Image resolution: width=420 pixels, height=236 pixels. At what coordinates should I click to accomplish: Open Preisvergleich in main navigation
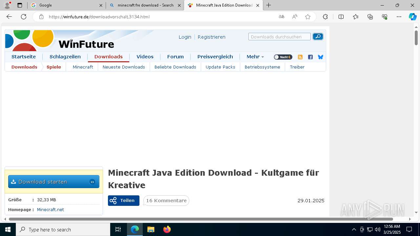click(215, 57)
